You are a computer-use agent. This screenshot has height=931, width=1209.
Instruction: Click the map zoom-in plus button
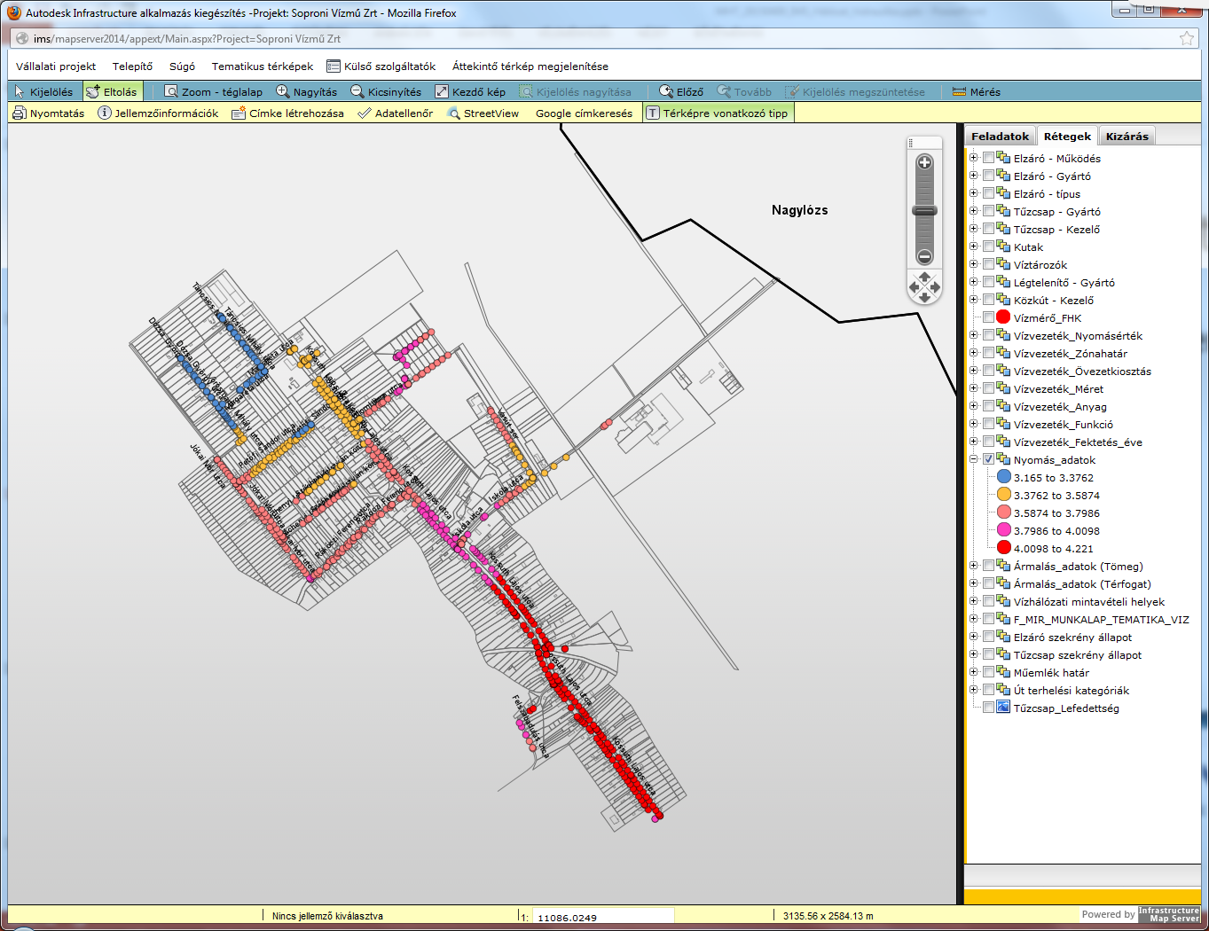[x=924, y=162]
